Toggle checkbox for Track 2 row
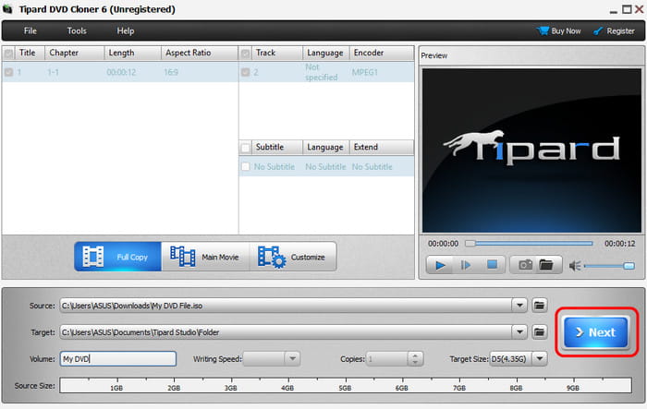 [x=246, y=72]
